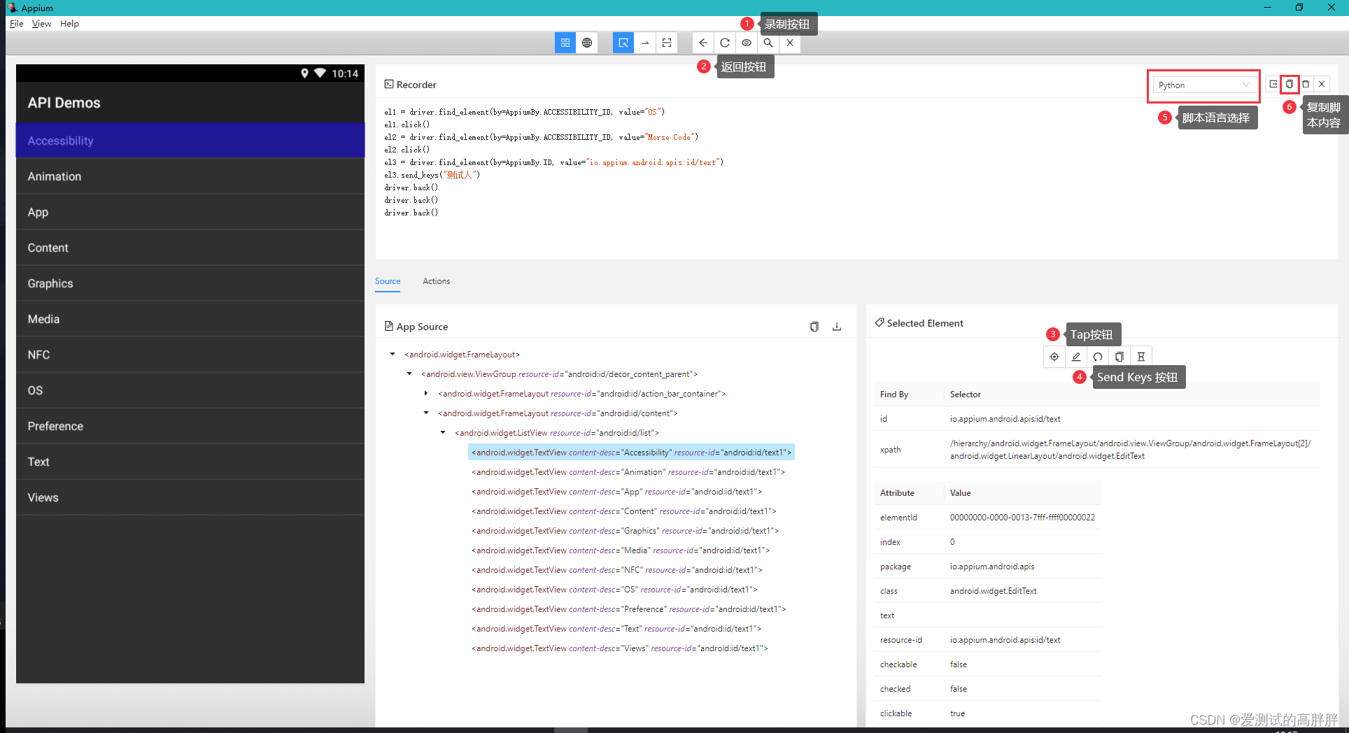Open the View menu
The image size is (1349, 733).
coord(41,23)
